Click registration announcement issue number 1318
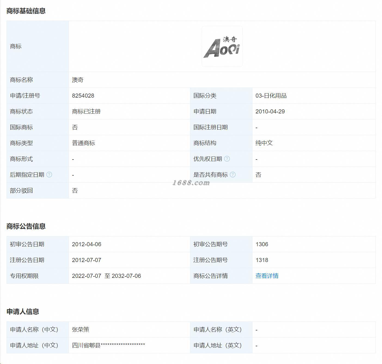Image resolution: width=382 pixels, height=364 pixels. pyautogui.click(x=262, y=260)
